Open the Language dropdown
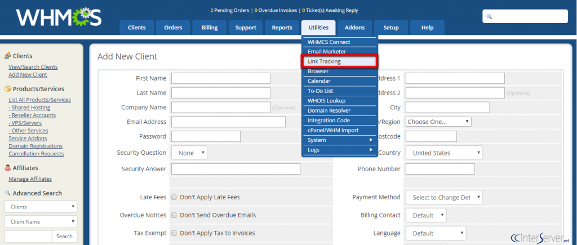Image resolution: width=577 pixels, height=245 pixels. pos(436,233)
